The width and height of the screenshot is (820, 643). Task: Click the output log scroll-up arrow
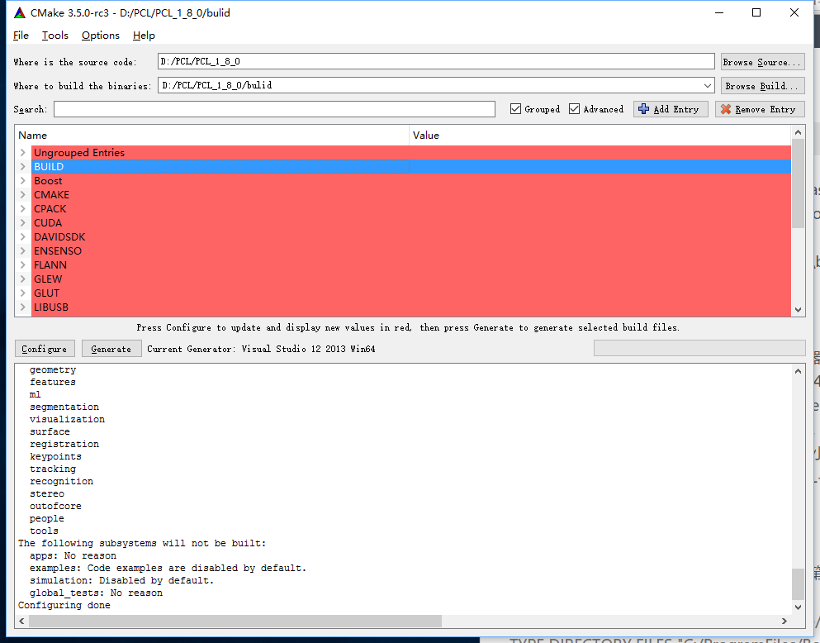(x=798, y=371)
